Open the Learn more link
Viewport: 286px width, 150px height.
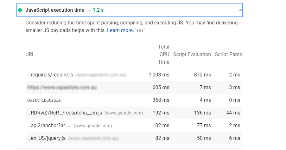120,30
